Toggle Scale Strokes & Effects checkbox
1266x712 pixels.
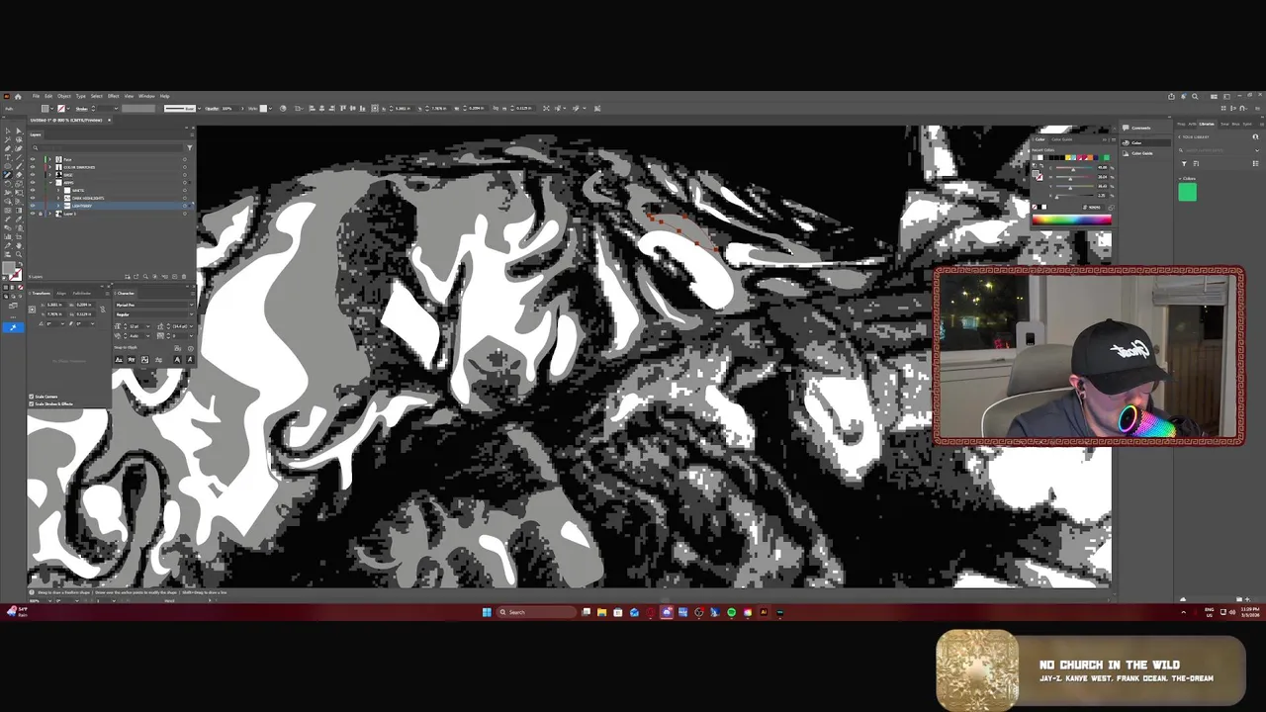pyautogui.click(x=31, y=403)
